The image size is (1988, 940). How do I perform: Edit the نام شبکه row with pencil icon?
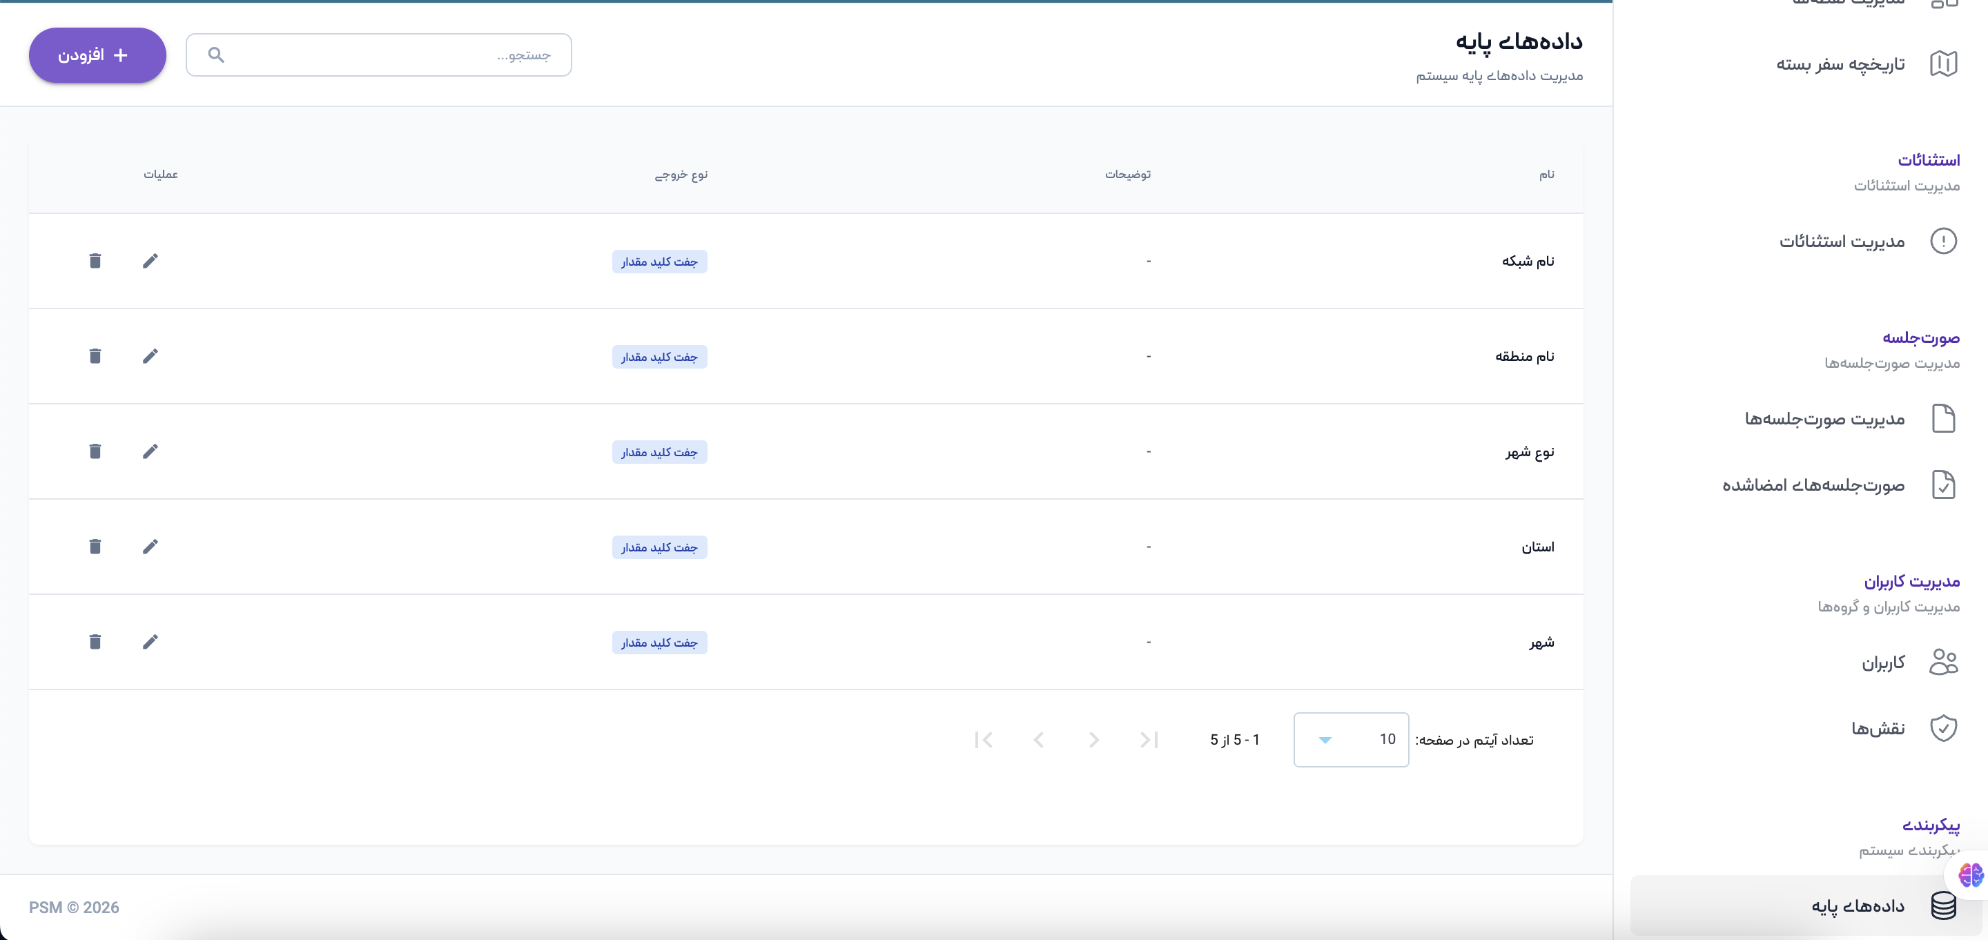(x=150, y=261)
